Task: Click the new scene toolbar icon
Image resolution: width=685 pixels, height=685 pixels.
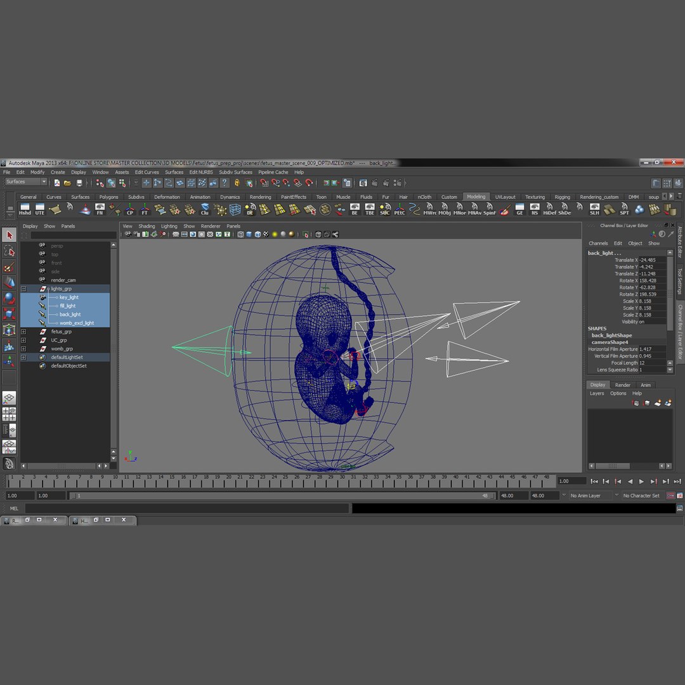Action: point(57,183)
